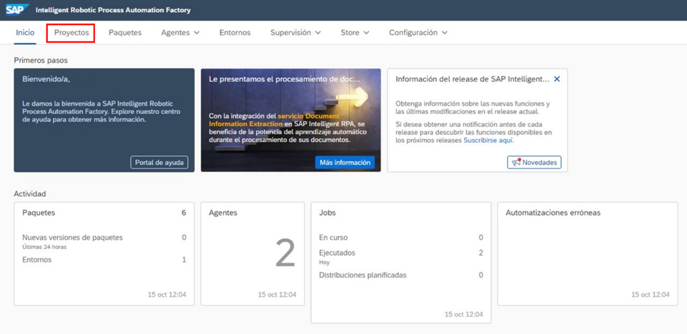Screen dimensions: 687x334
Task: Click the Más información button
Action: (345, 162)
